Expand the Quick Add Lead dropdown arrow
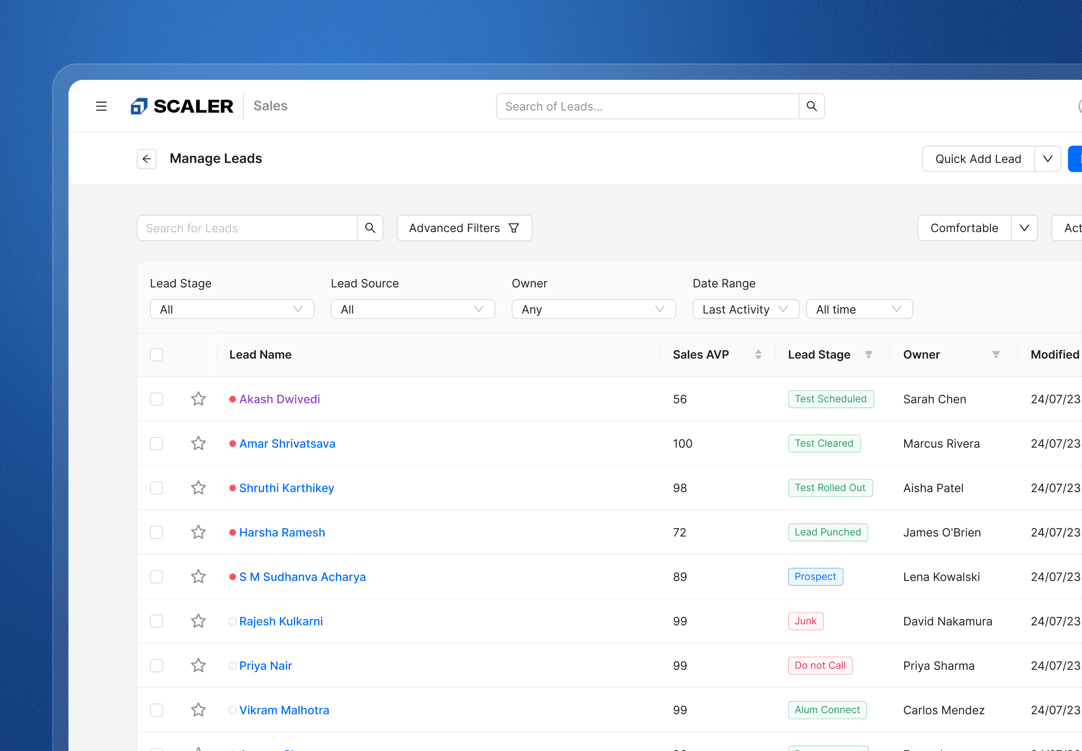Screen dimensions: 1082x751 [1048, 159]
